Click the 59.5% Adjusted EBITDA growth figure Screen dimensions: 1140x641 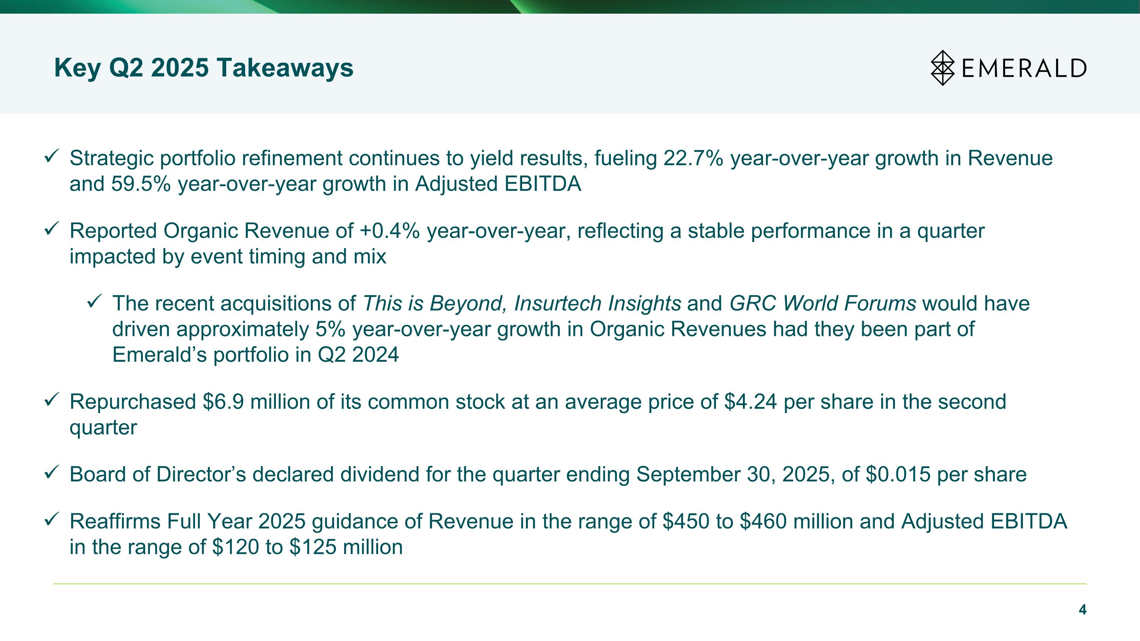(141, 184)
